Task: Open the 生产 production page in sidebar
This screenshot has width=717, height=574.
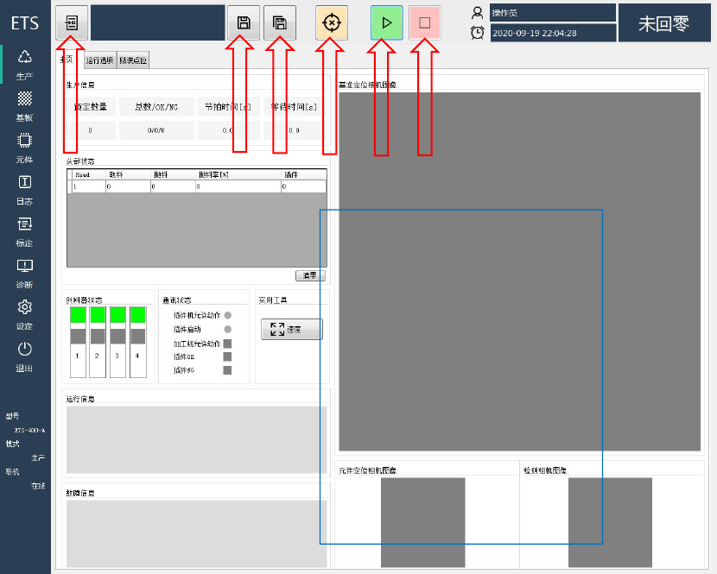Action: point(25,65)
